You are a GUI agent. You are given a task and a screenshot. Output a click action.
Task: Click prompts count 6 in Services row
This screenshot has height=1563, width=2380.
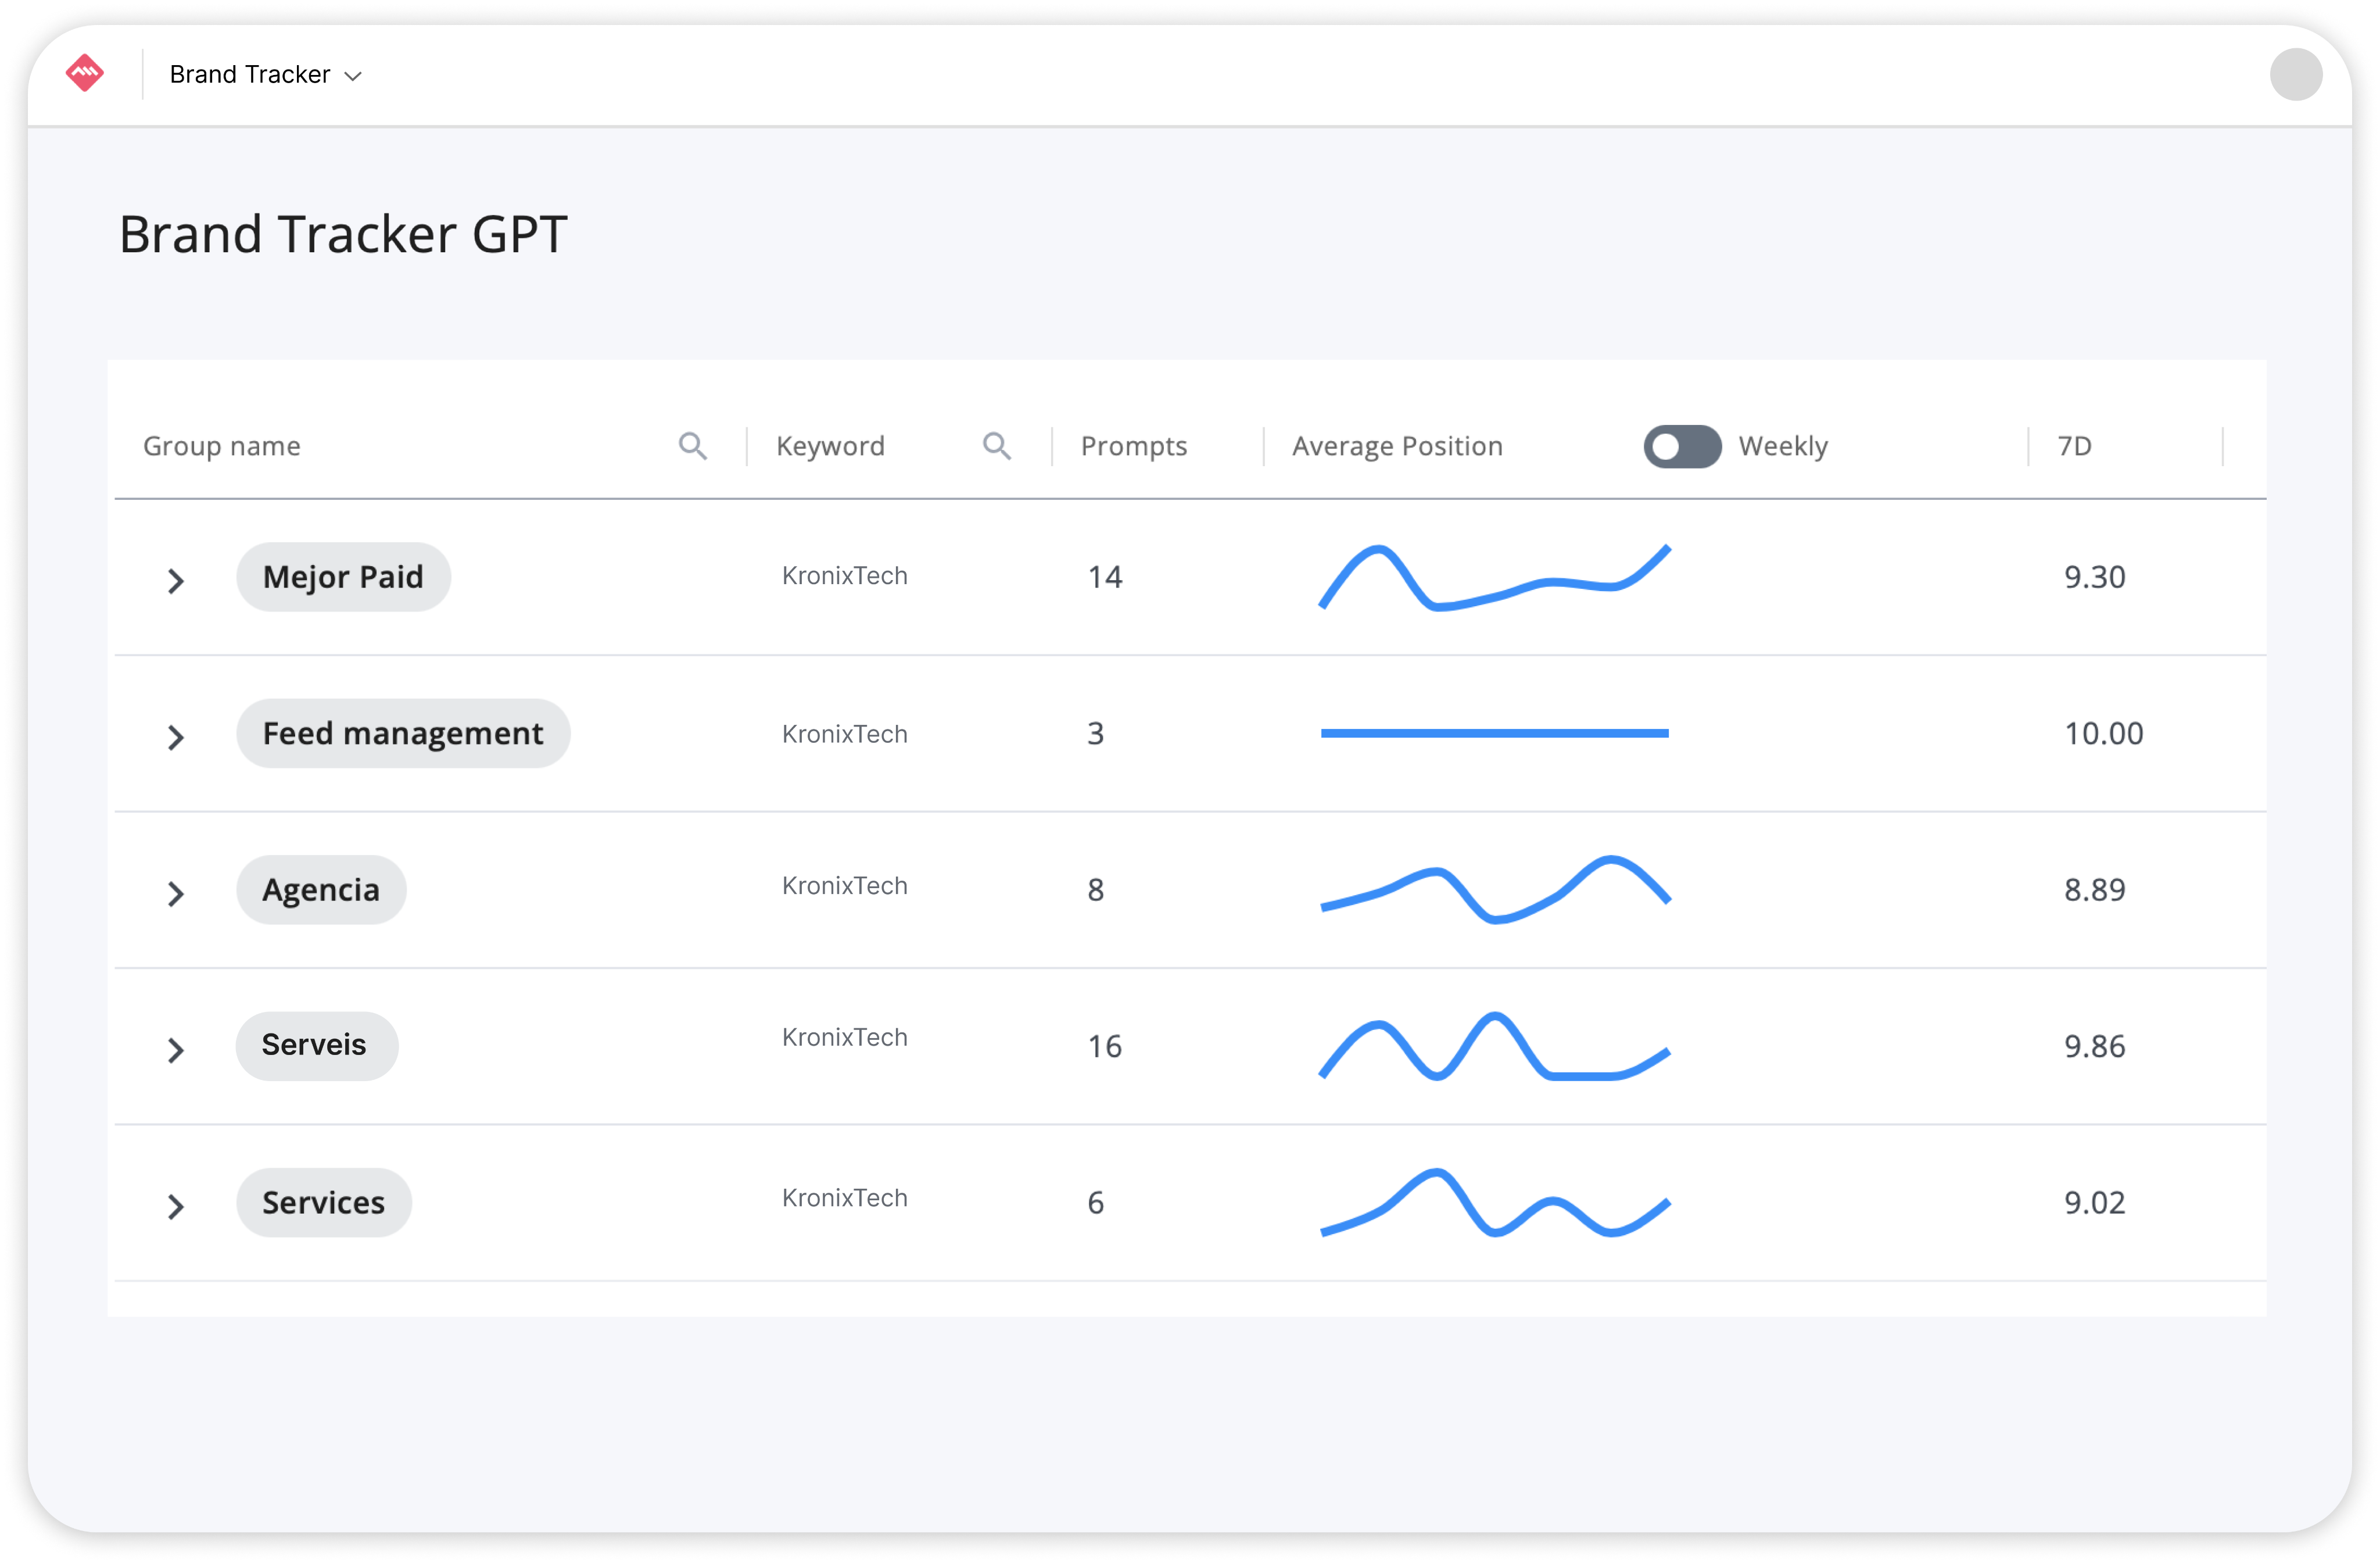point(1096,1203)
